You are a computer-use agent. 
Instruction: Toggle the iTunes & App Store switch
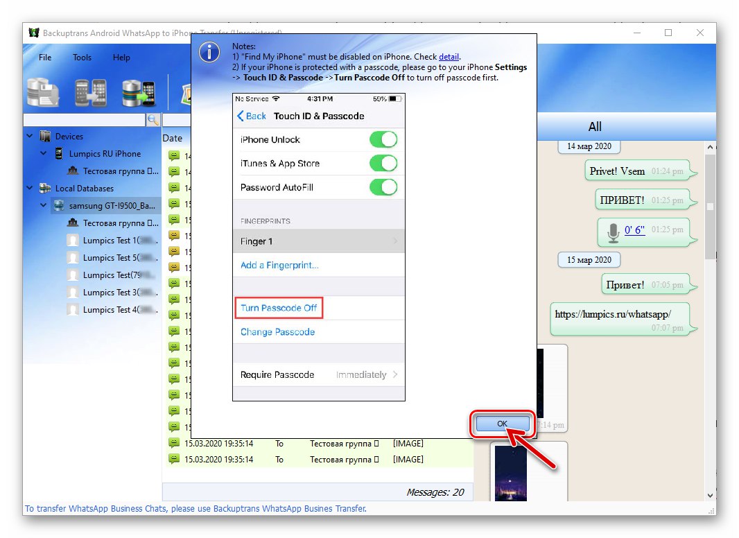coord(383,163)
